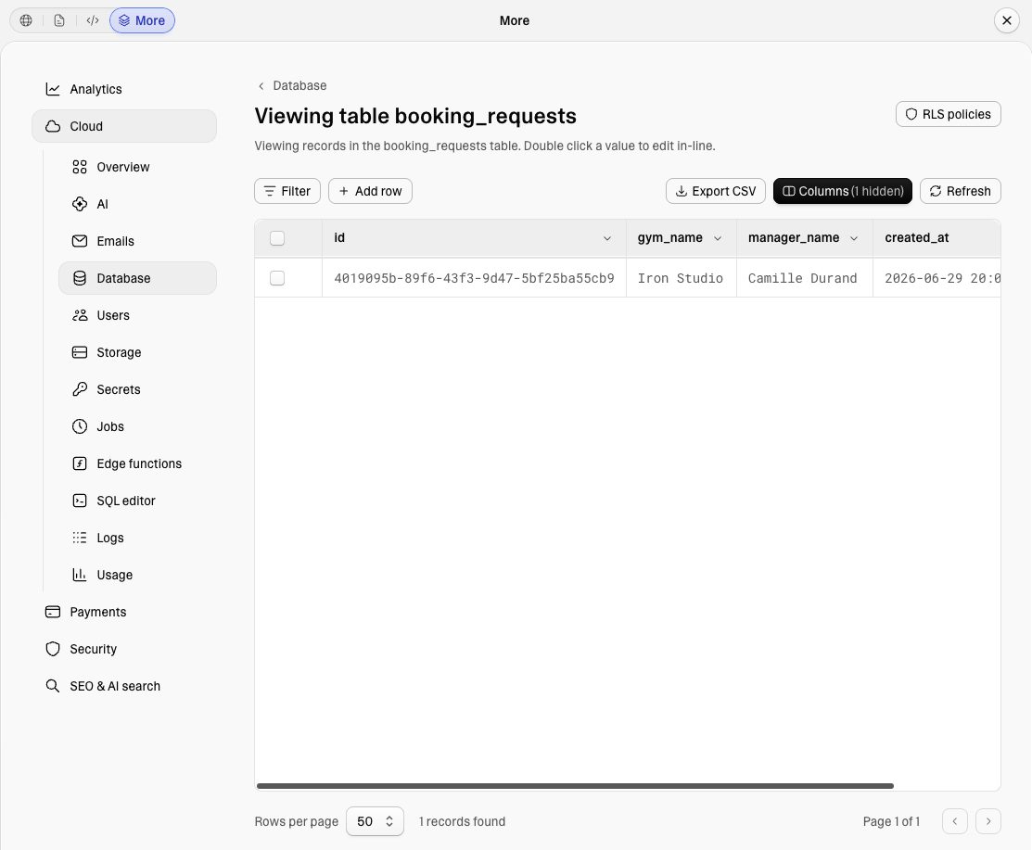Viewport: 1032px width, 850px height.
Task: Click the Iron Studio cell
Action: coord(682,278)
